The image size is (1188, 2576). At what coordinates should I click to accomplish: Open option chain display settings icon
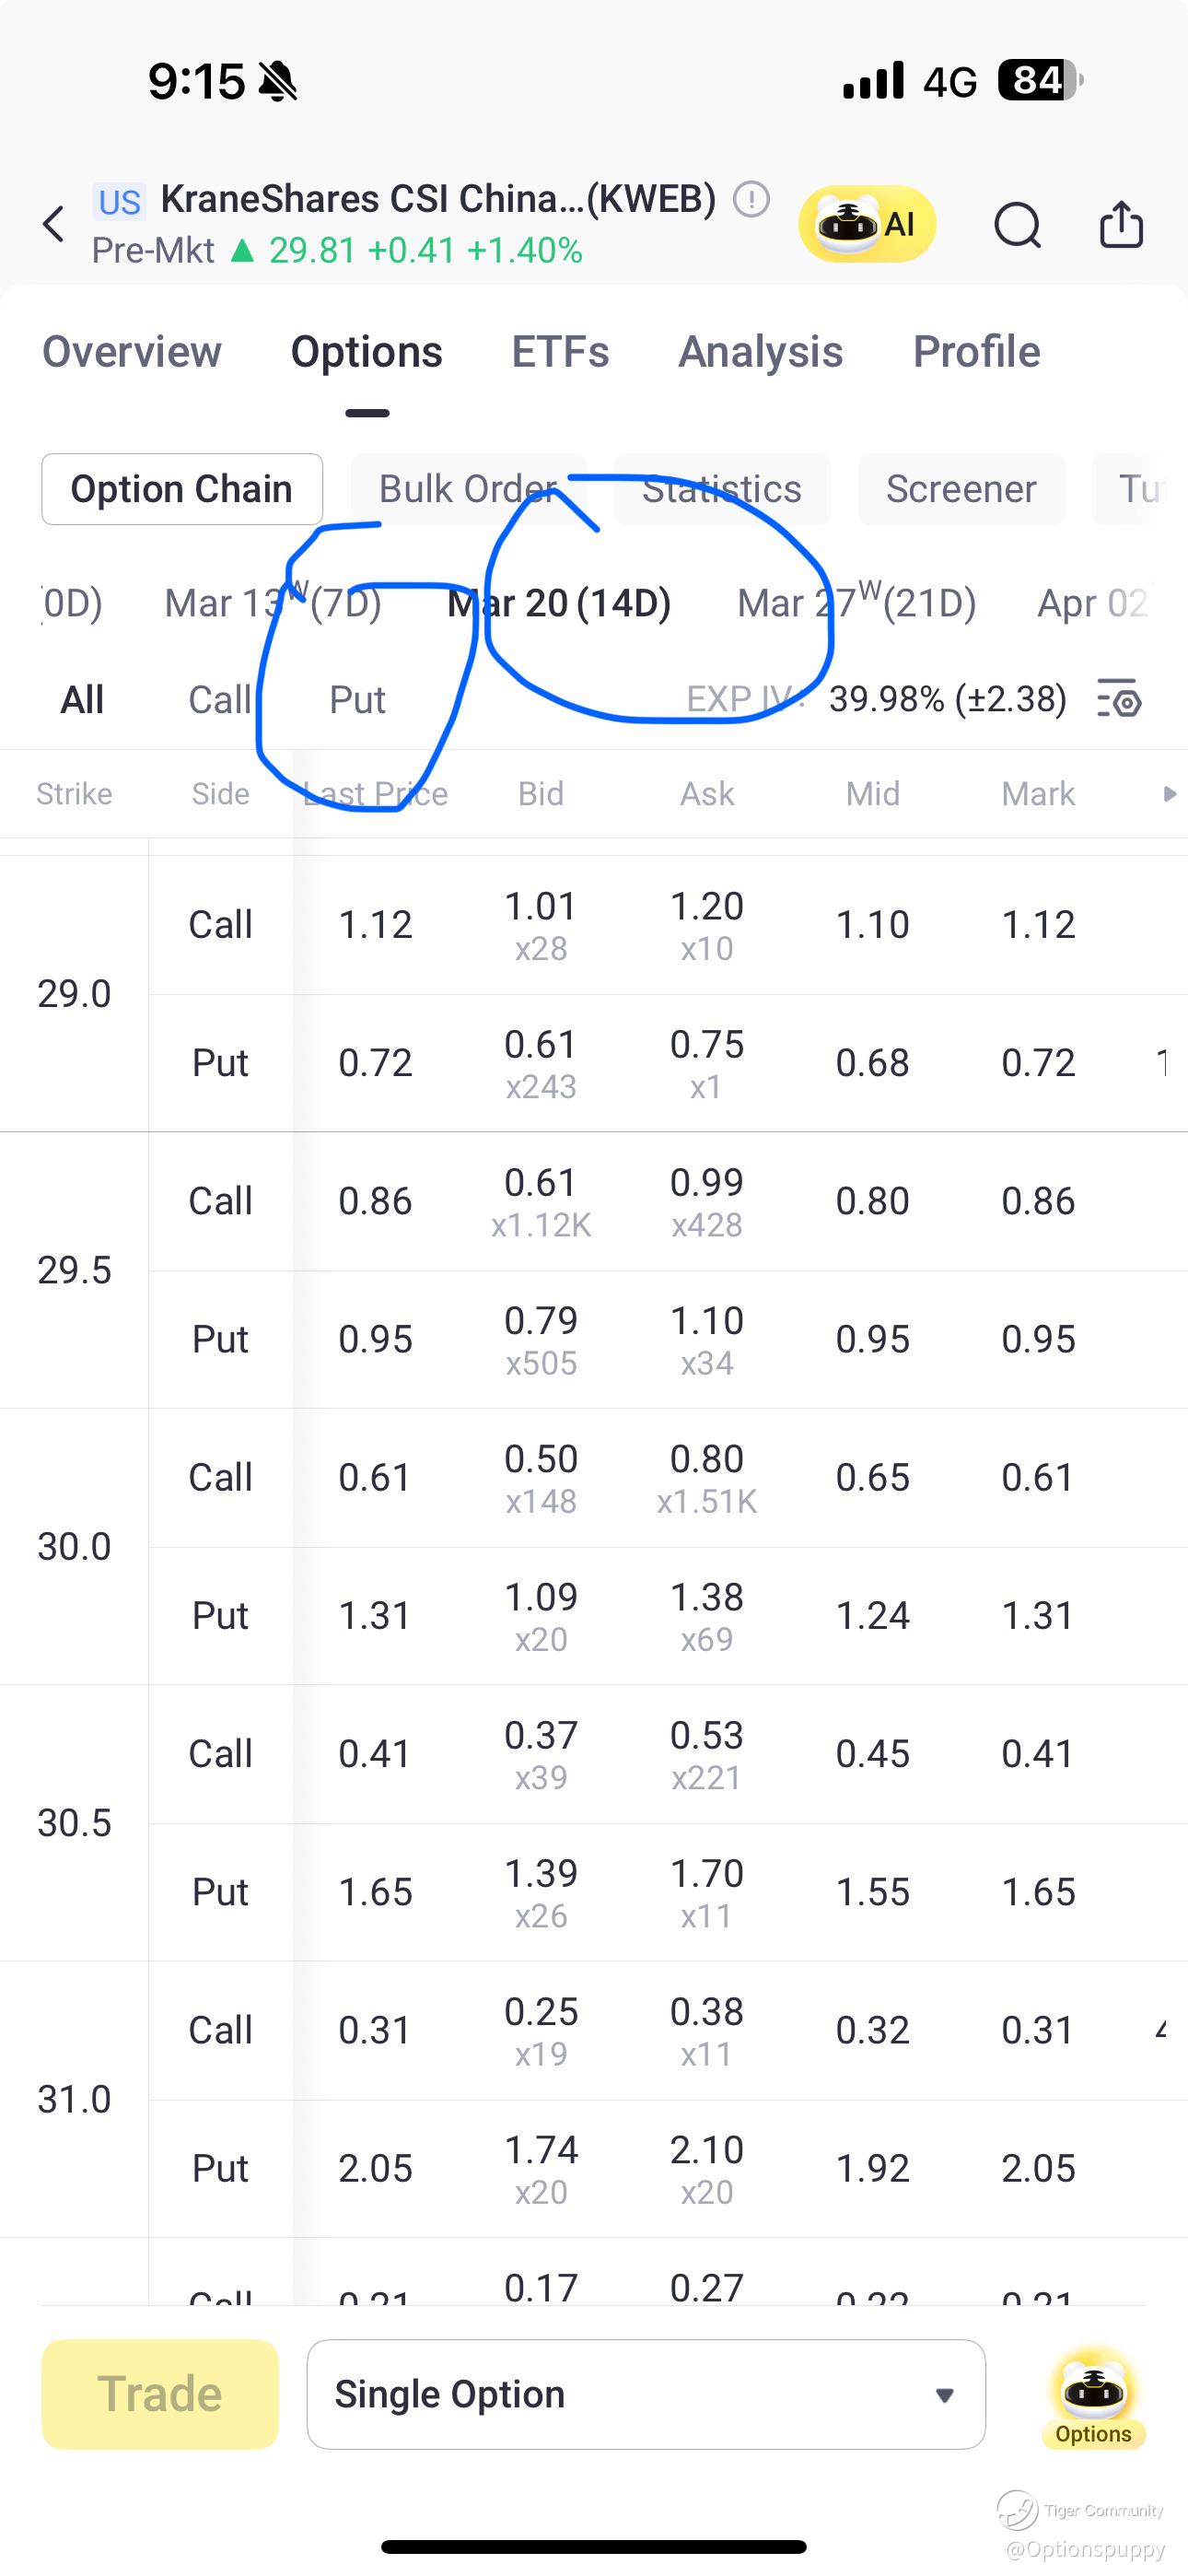[1121, 699]
